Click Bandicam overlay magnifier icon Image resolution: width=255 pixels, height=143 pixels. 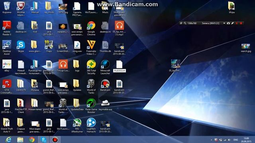tap(185, 23)
